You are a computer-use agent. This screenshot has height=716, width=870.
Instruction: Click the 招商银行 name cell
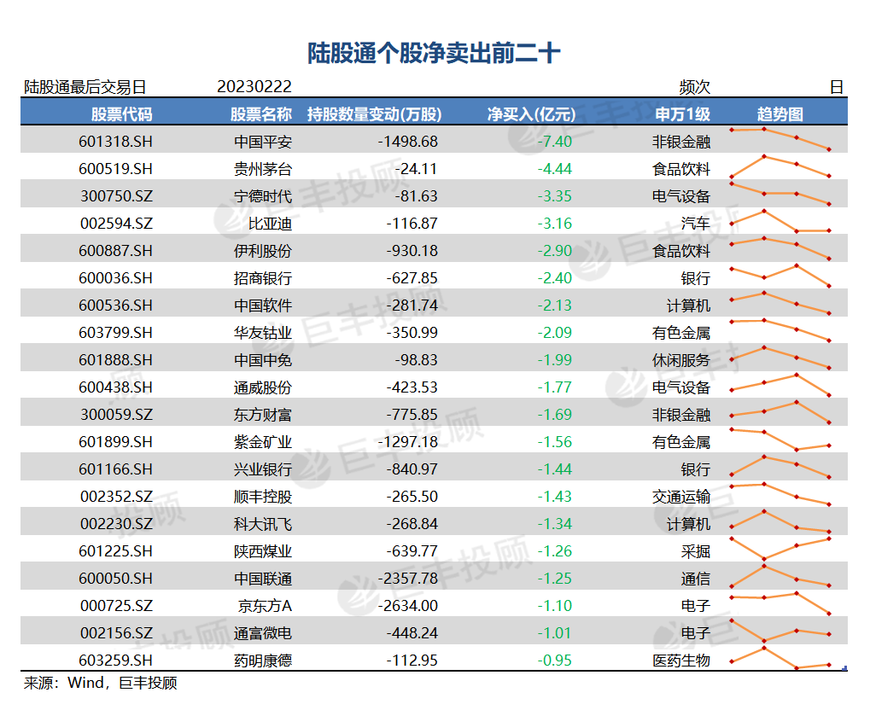pos(262,278)
